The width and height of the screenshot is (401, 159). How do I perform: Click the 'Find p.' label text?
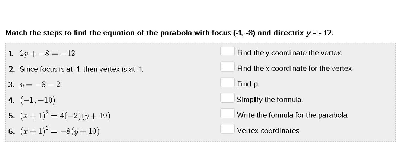(248, 84)
